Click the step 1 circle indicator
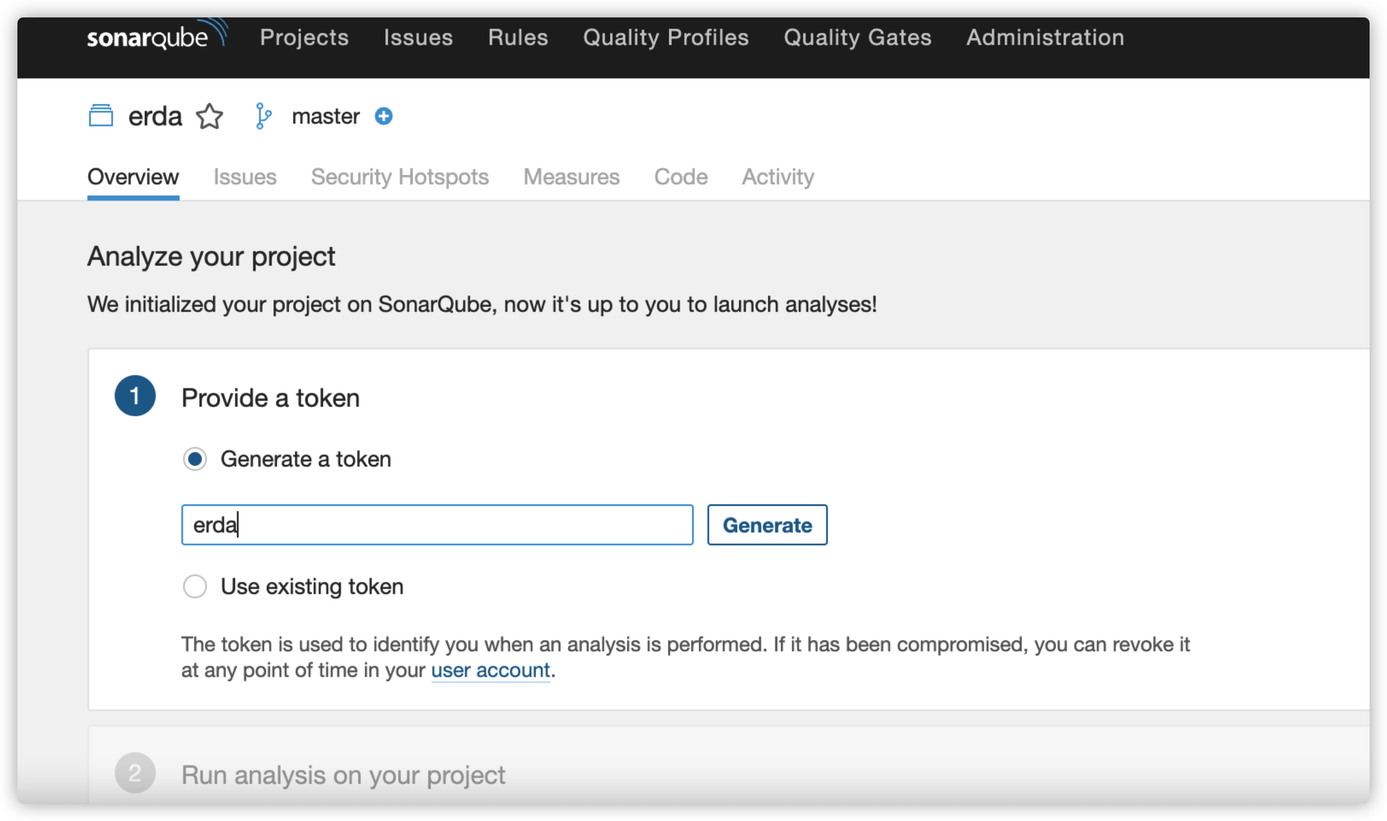 coord(135,396)
